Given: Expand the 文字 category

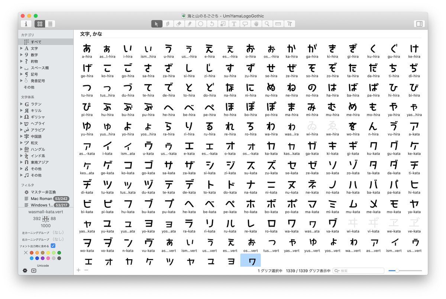Looking at the screenshot, I should pos(21,48).
